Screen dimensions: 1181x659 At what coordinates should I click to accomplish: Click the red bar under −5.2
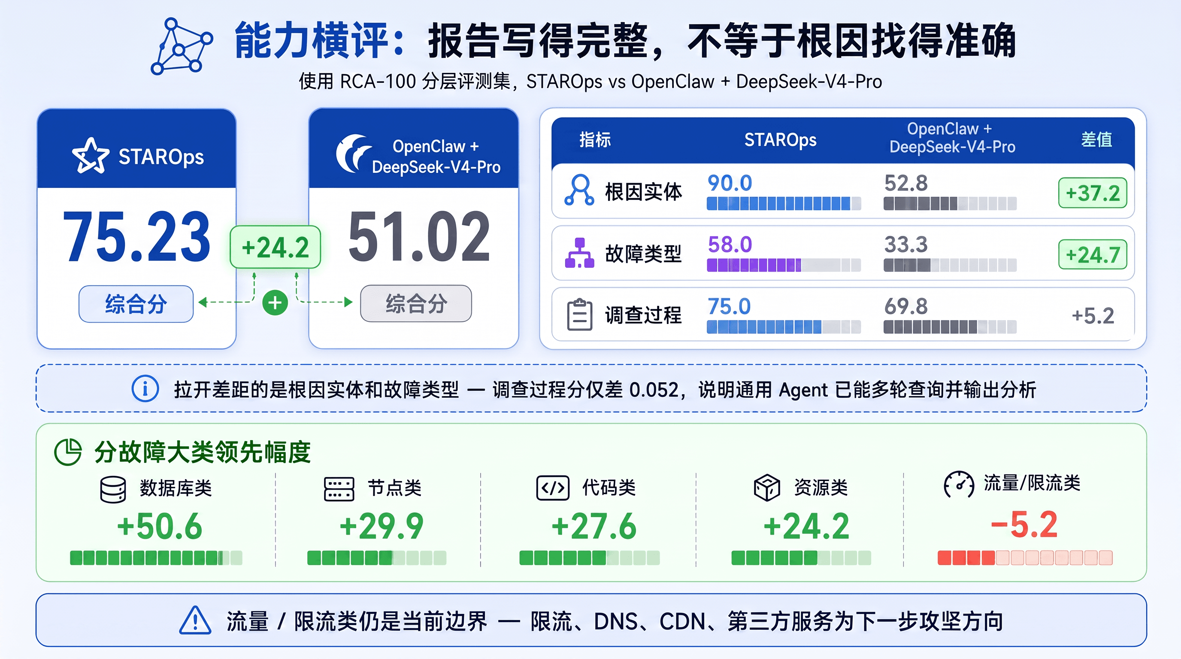pos(1025,558)
